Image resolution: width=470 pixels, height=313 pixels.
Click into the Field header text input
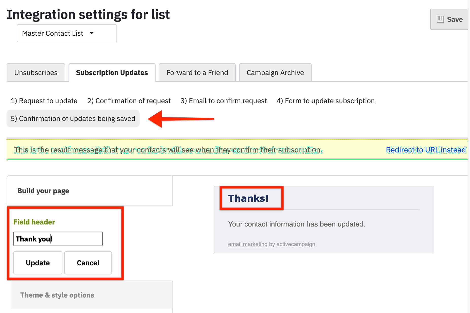[58, 239]
